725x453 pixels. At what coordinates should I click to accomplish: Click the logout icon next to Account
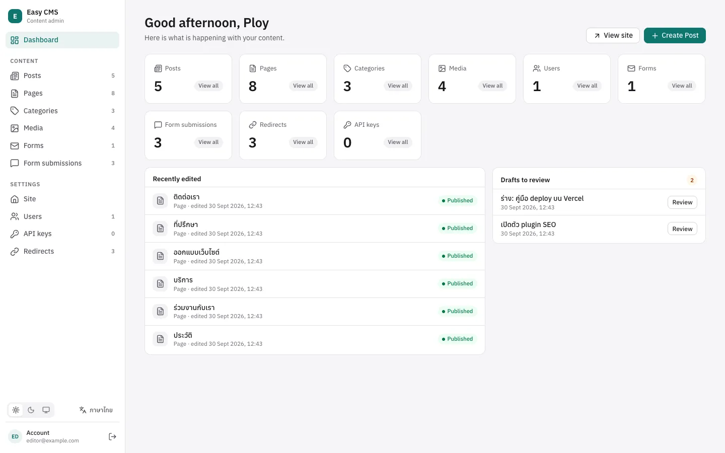[x=112, y=436]
